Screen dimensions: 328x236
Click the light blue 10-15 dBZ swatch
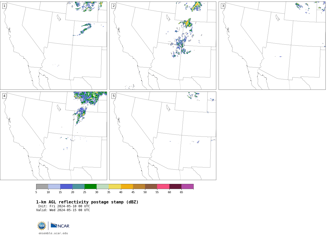coord(54,186)
